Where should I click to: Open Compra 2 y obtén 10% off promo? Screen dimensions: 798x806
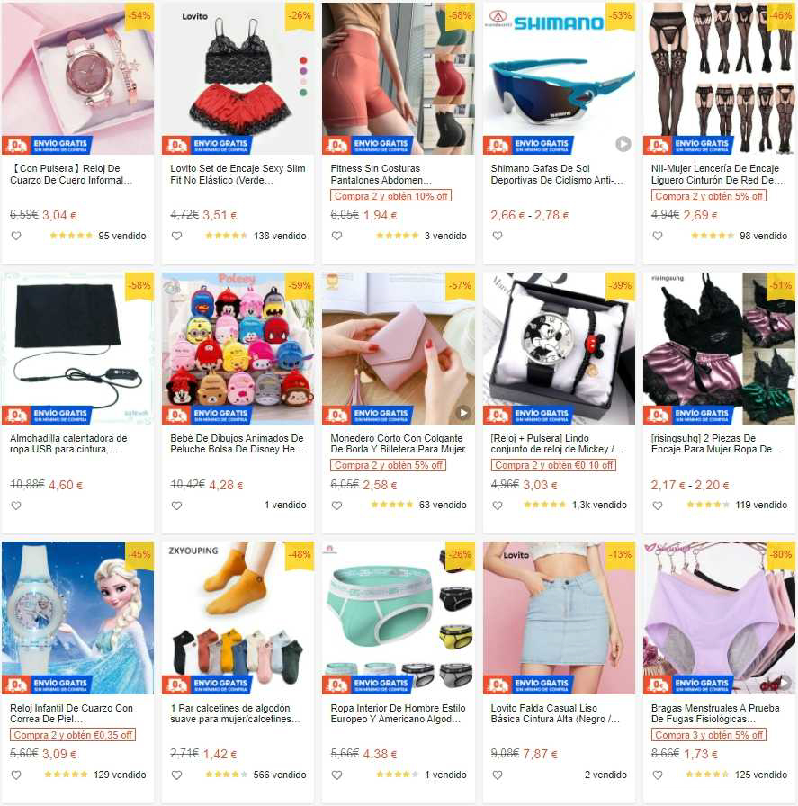point(390,196)
